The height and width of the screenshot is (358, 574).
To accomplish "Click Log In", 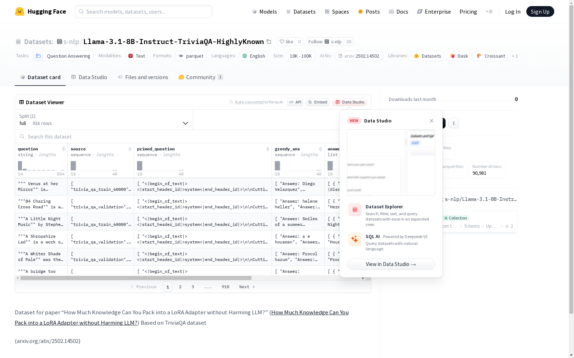I will (x=513, y=11).
